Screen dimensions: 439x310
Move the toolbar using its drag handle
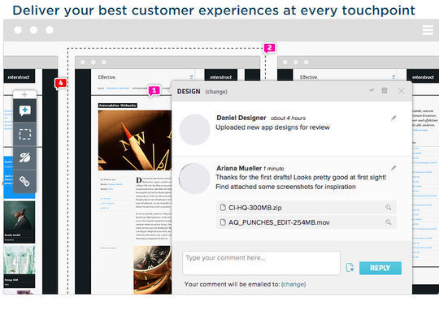tap(24, 94)
